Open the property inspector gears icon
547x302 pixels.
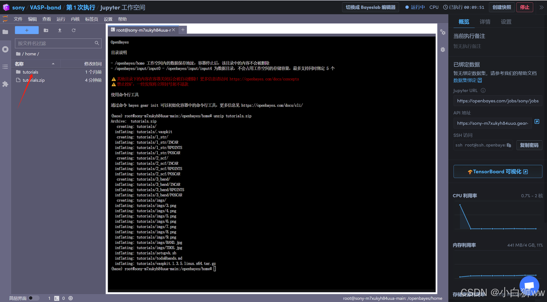click(443, 32)
